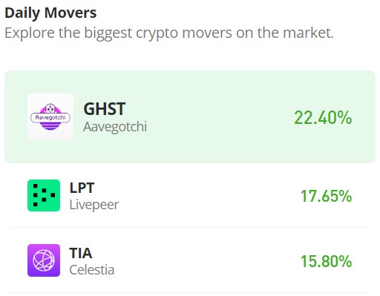The height and width of the screenshot is (296, 380).
Task: Click the 15.80% gain value
Action: 326,261
